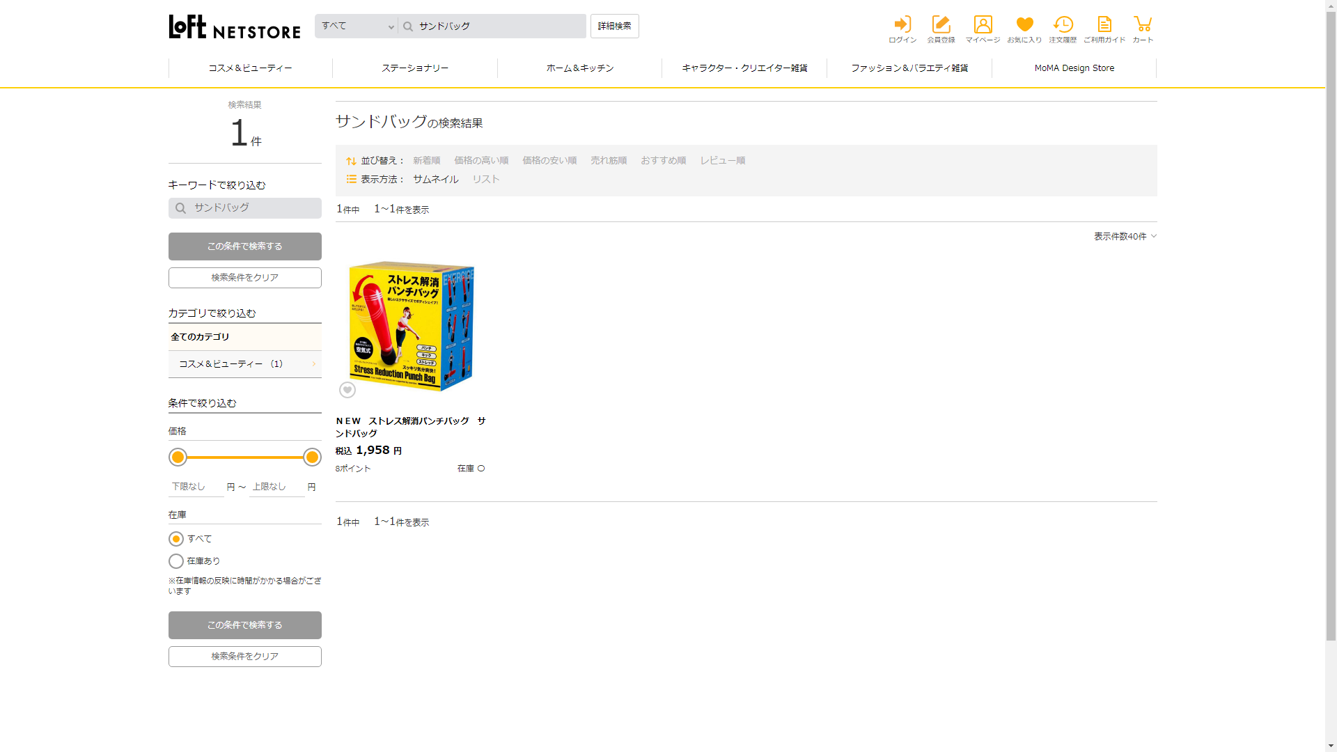The height and width of the screenshot is (752, 1337).
Task: Open the punch bag product thumbnail
Action: tap(411, 326)
